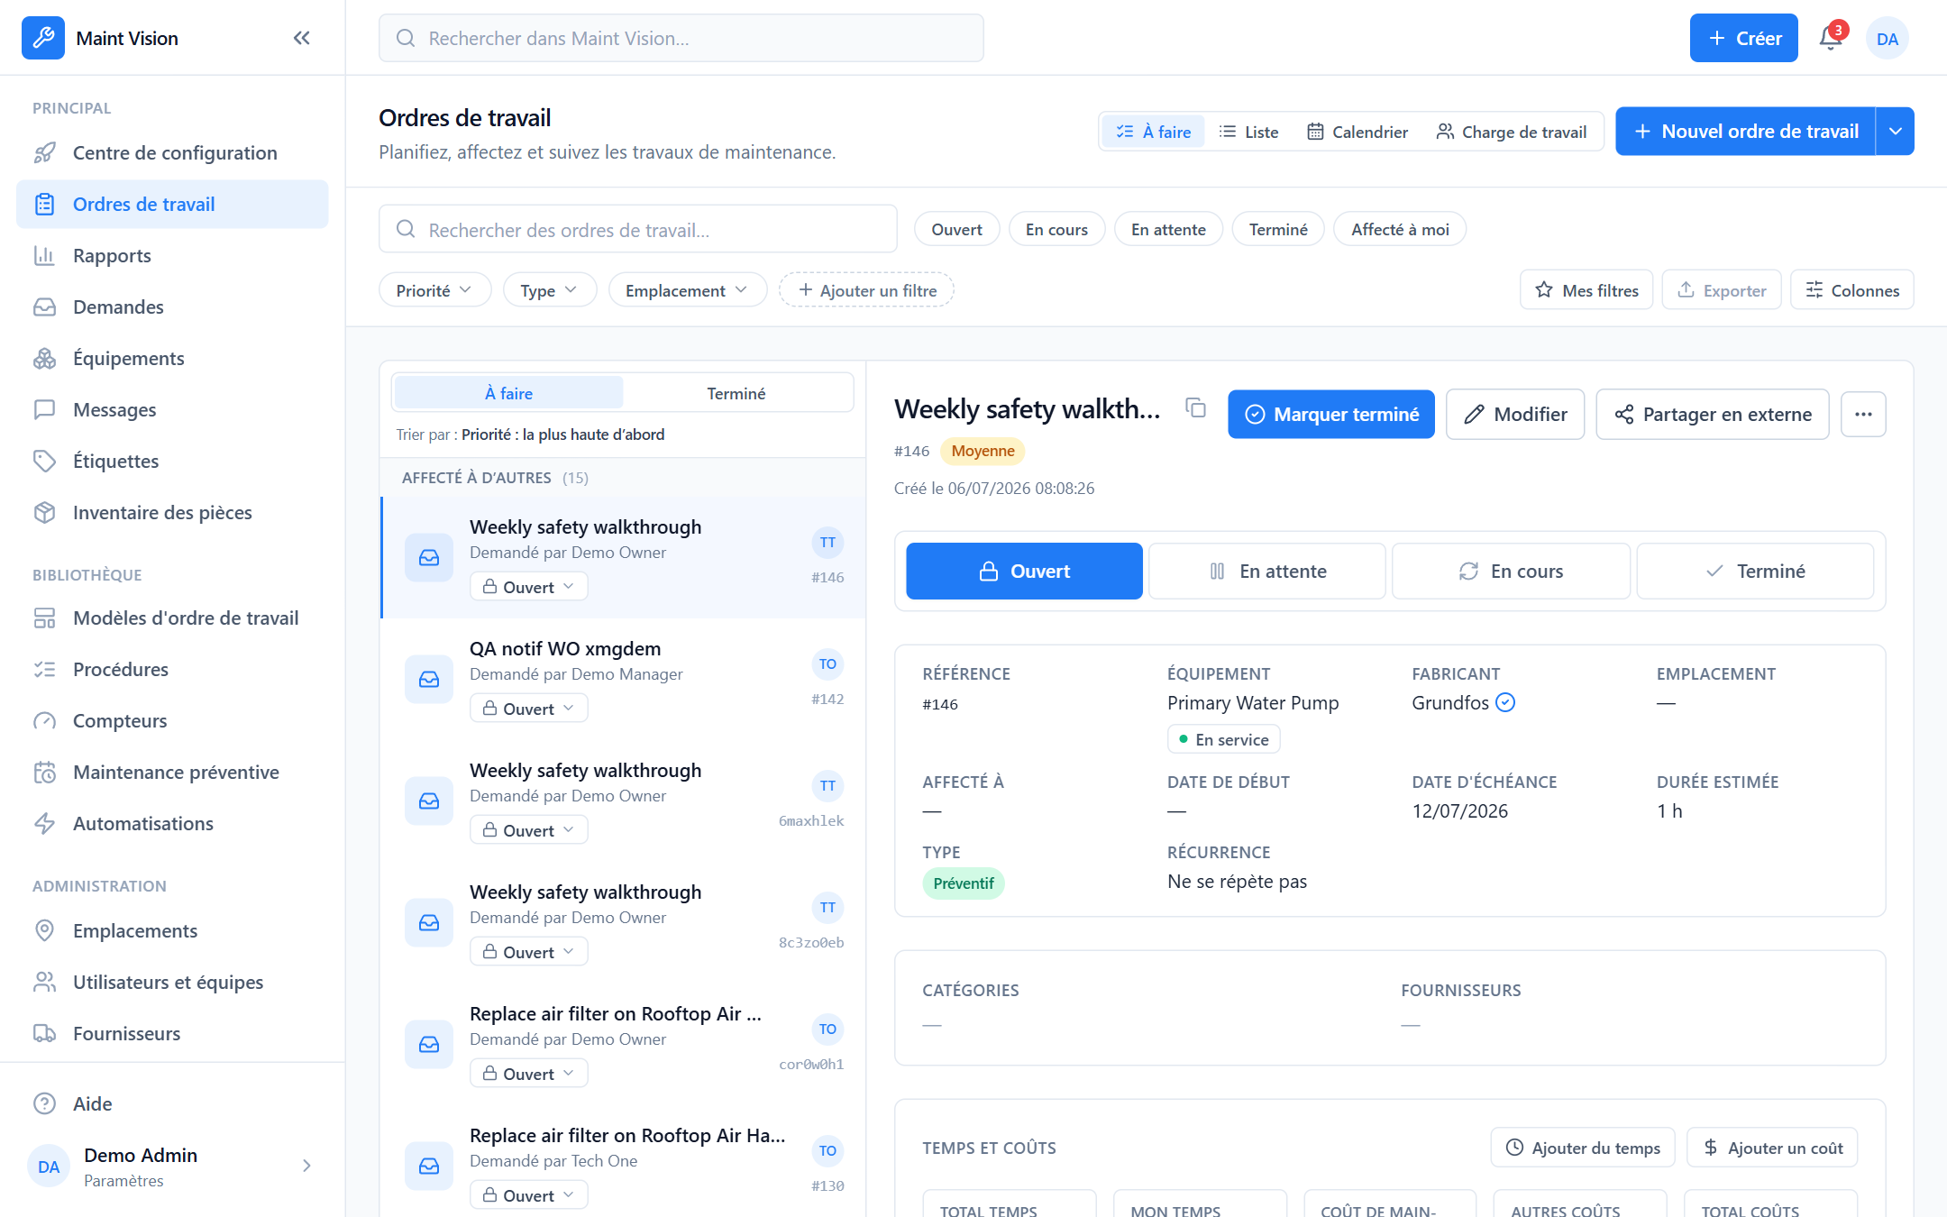Switch to Calendrier view tab
The image size is (1947, 1217).
point(1357,132)
